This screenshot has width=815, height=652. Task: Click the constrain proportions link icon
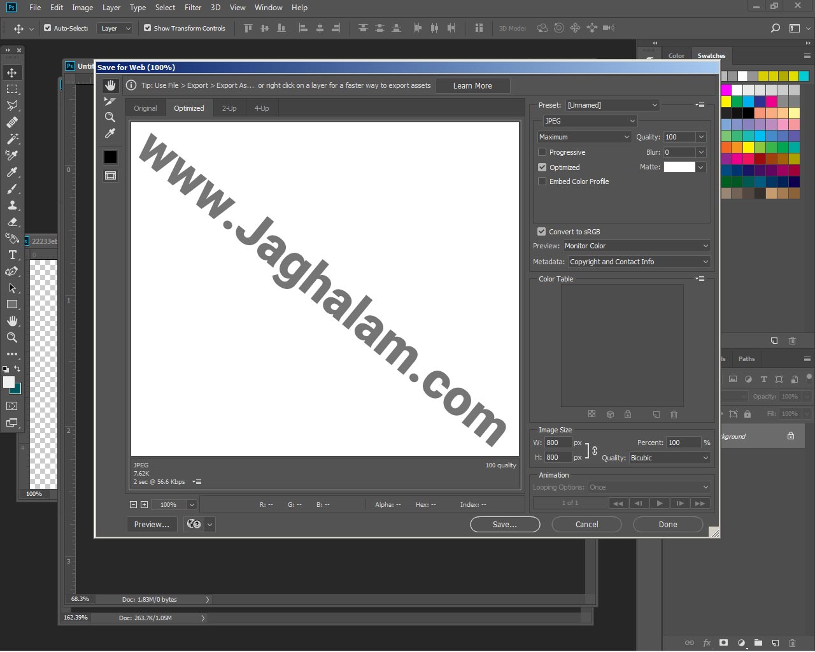[x=595, y=450]
